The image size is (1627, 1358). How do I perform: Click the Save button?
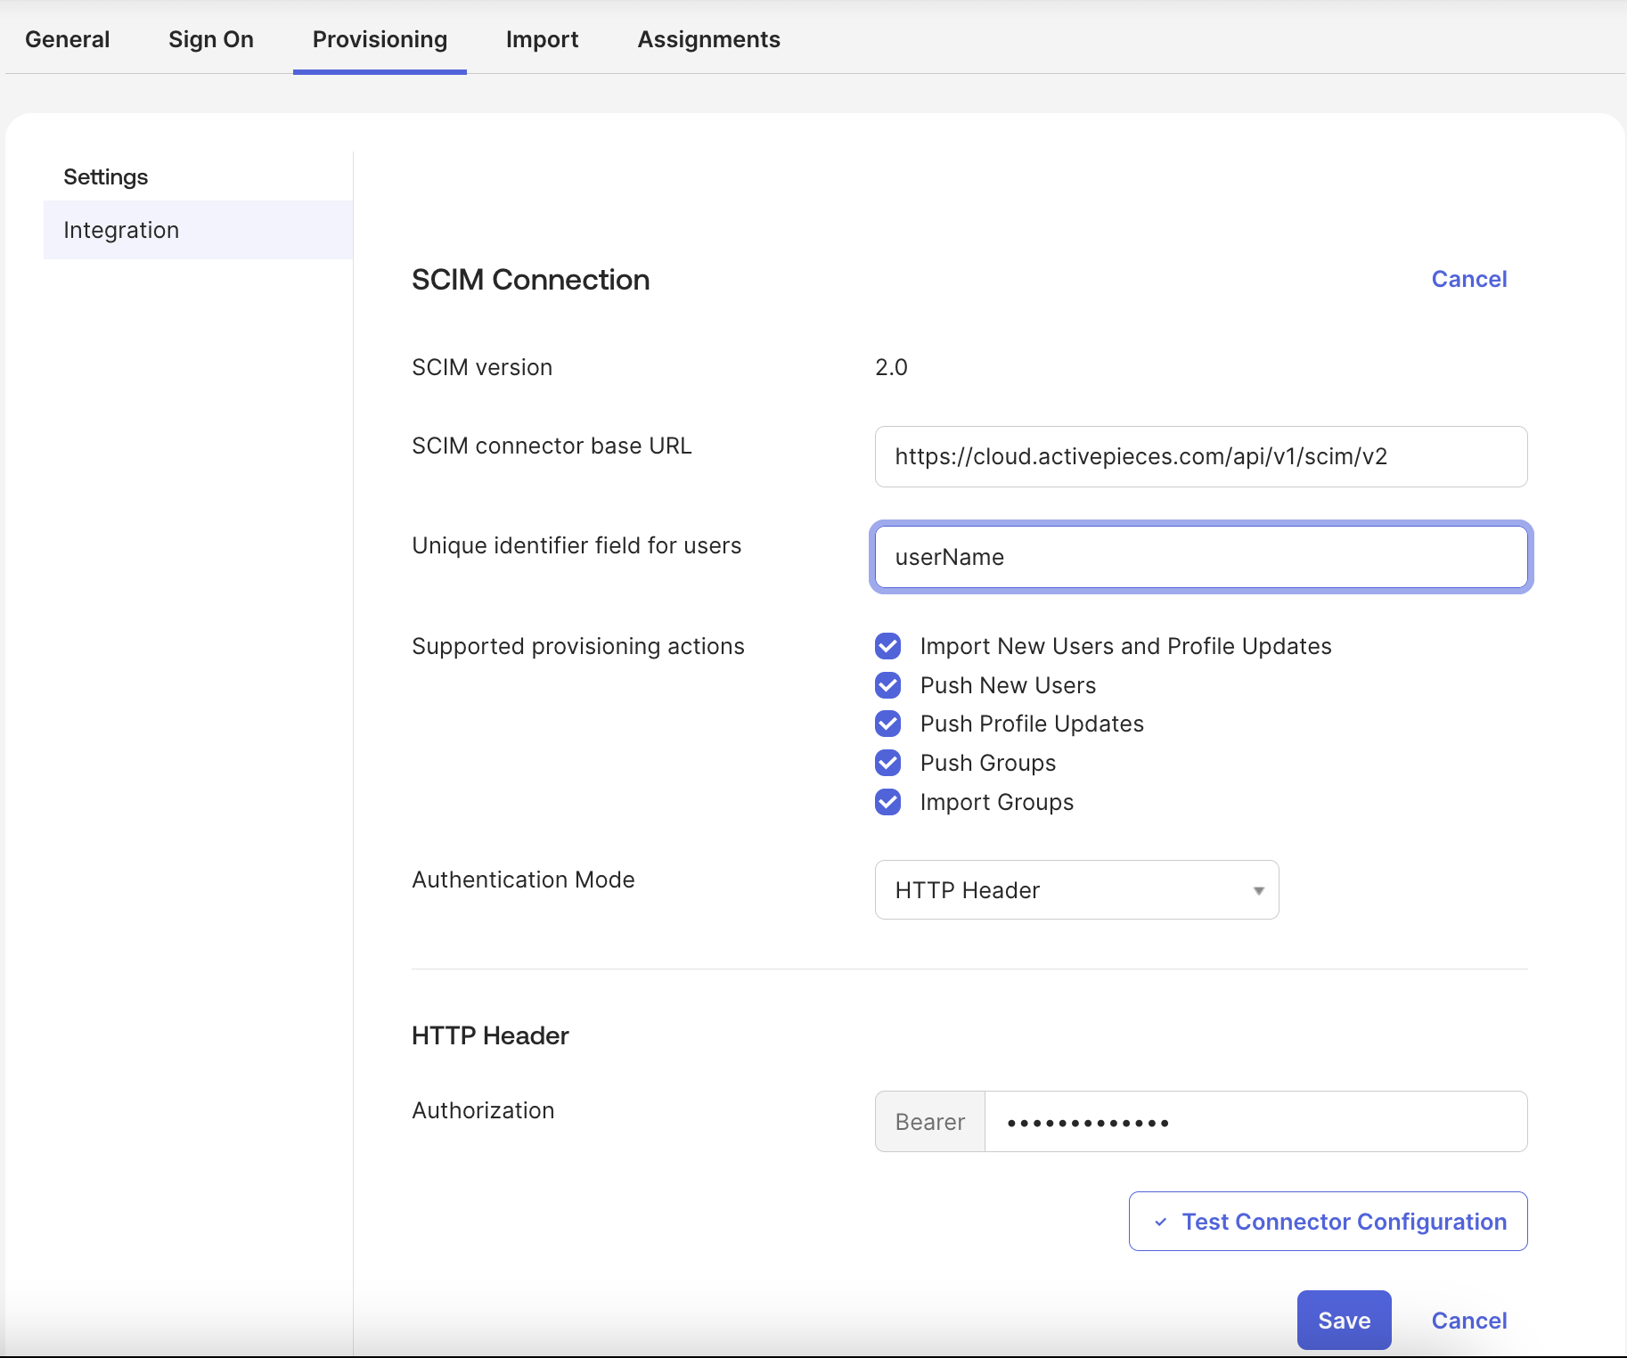(x=1344, y=1320)
